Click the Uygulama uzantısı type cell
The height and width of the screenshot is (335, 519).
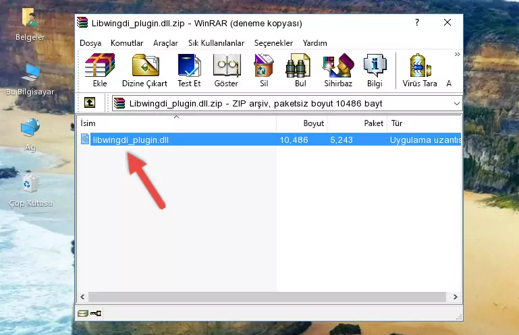point(425,140)
